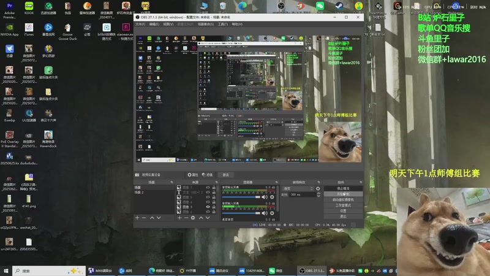Open the scene transition type dropdown

[x=298, y=189]
